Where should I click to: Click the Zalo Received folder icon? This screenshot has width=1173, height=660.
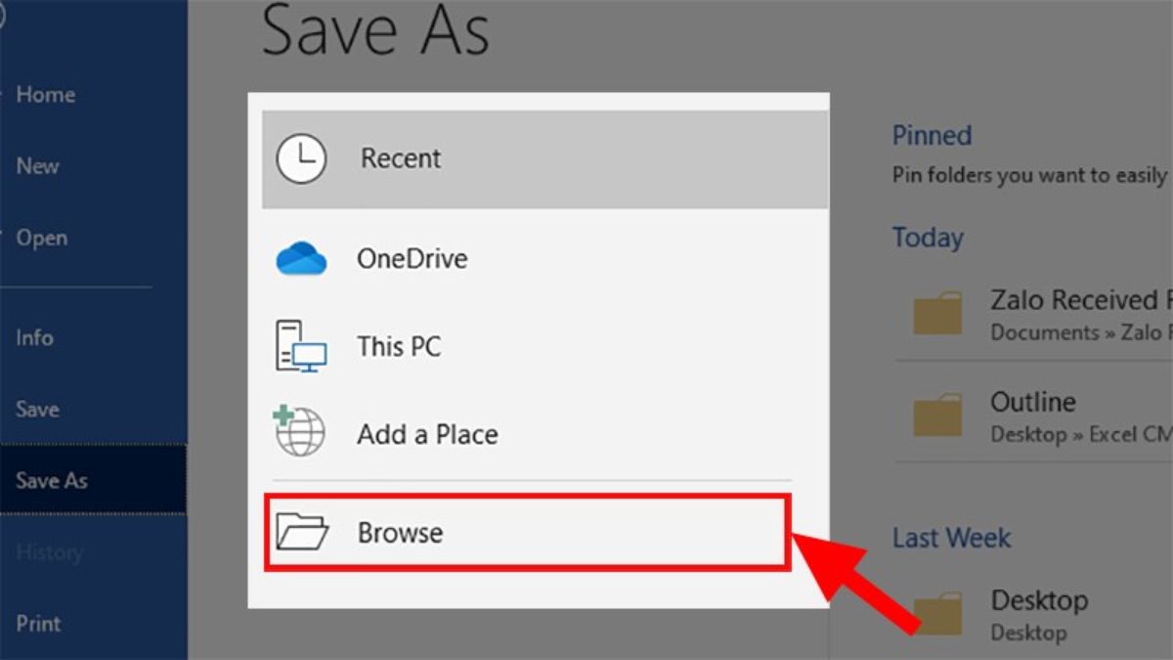[x=938, y=315]
